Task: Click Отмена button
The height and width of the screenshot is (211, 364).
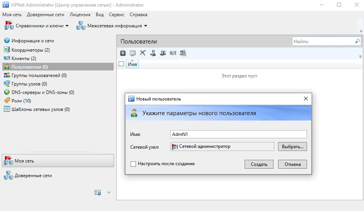Action: coord(292,164)
